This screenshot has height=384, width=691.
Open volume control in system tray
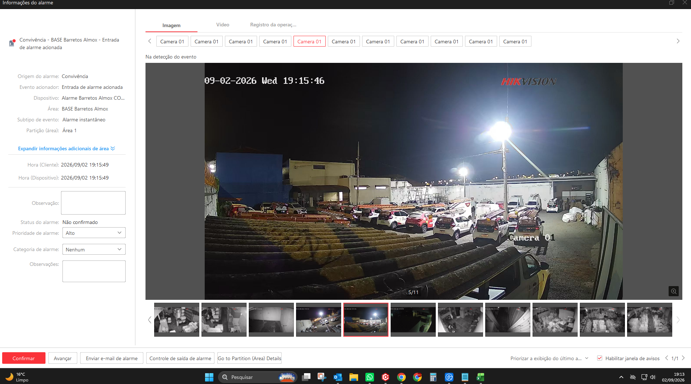pyautogui.click(x=653, y=377)
